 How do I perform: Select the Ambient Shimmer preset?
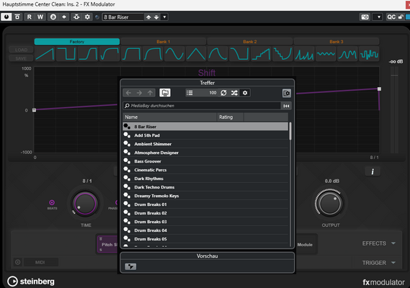205,144
